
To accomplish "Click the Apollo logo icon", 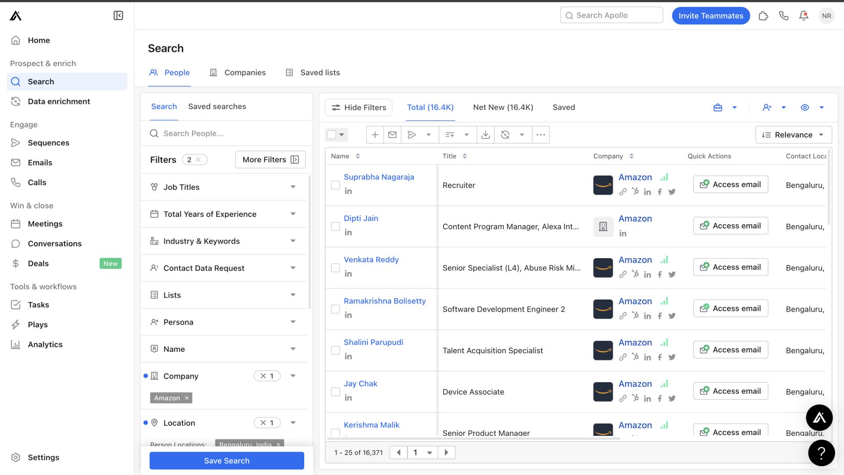I will tap(16, 16).
